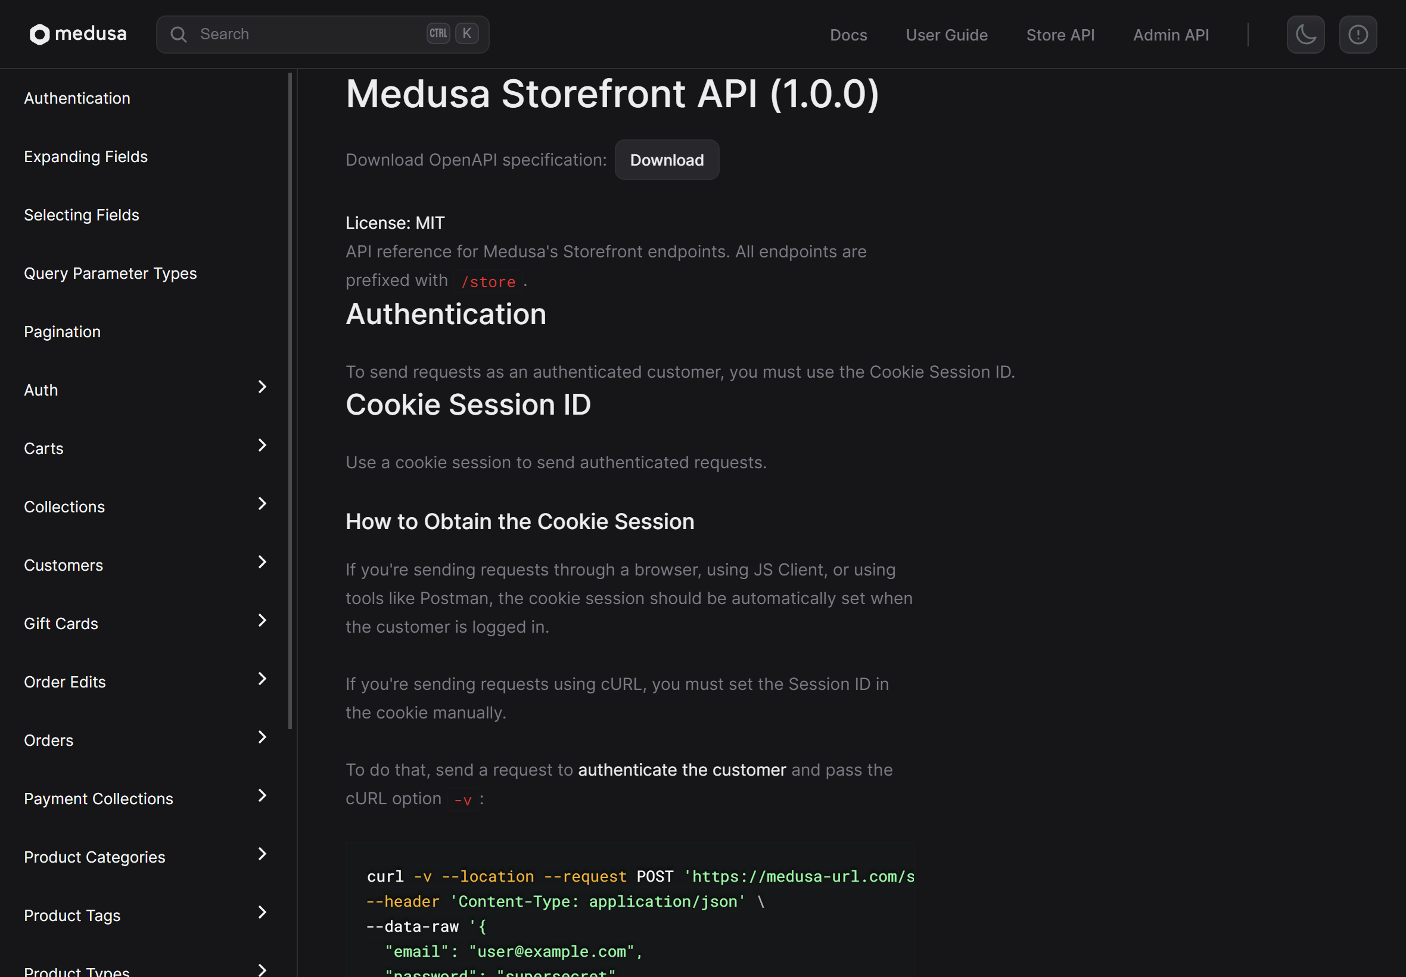Click the Medusa logo icon
Viewport: 1406px width, 977px height.
(x=40, y=35)
